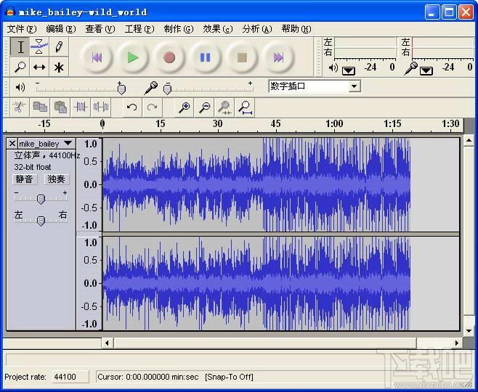Open the input meter dropdown arrow
The image size is (478, 392).
426,71
